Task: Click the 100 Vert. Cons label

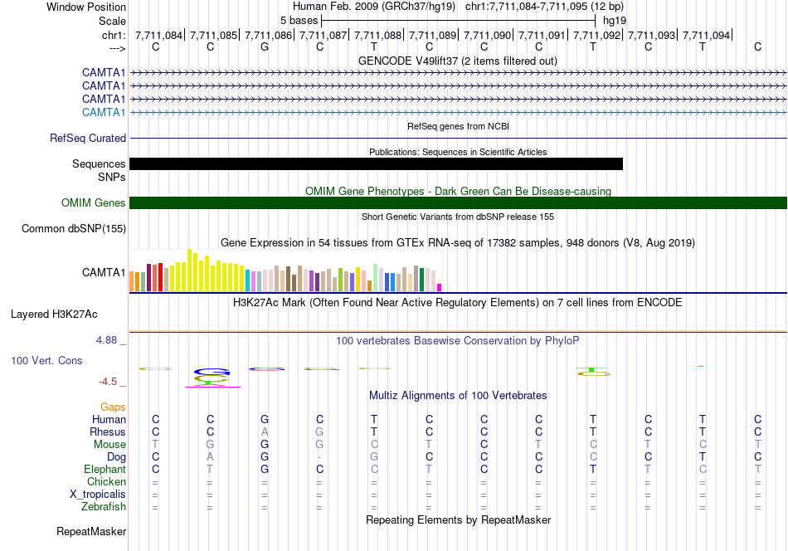Action: pyautogui.click(x=46, y=360)
